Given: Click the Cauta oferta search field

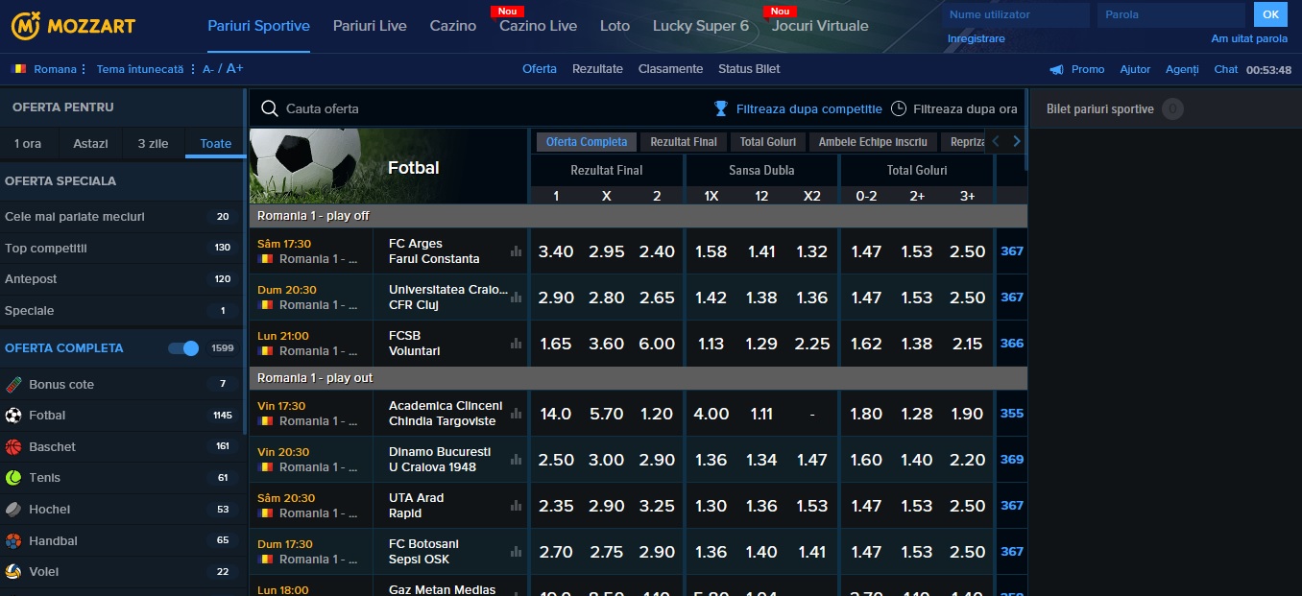Looking at the screenshot, I should (480, 108).
